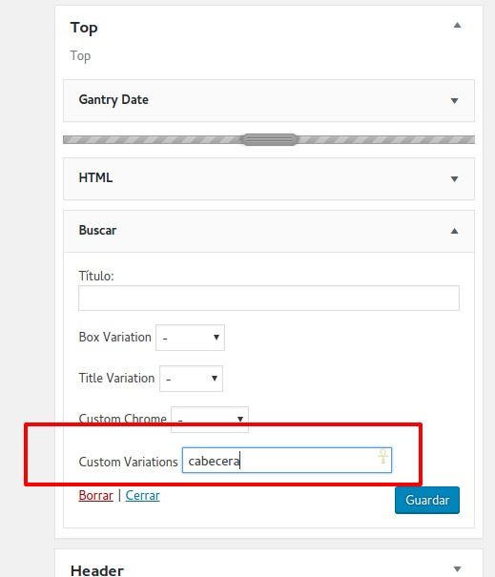Click the Guardar button
The height and width of the screenshot is (577, 495).
click(x=427, y=500)
